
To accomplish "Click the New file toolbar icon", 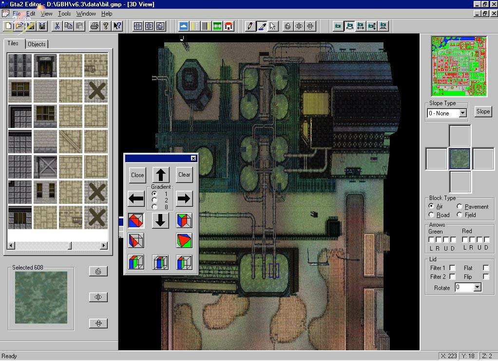I will coord(9,26).
